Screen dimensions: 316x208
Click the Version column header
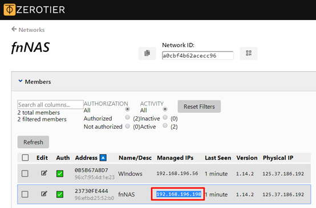coord(247,158)
